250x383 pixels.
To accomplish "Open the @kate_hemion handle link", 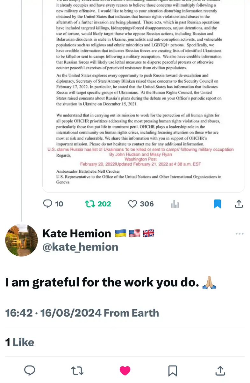I will pyautogui.click(x=80, y=247).
